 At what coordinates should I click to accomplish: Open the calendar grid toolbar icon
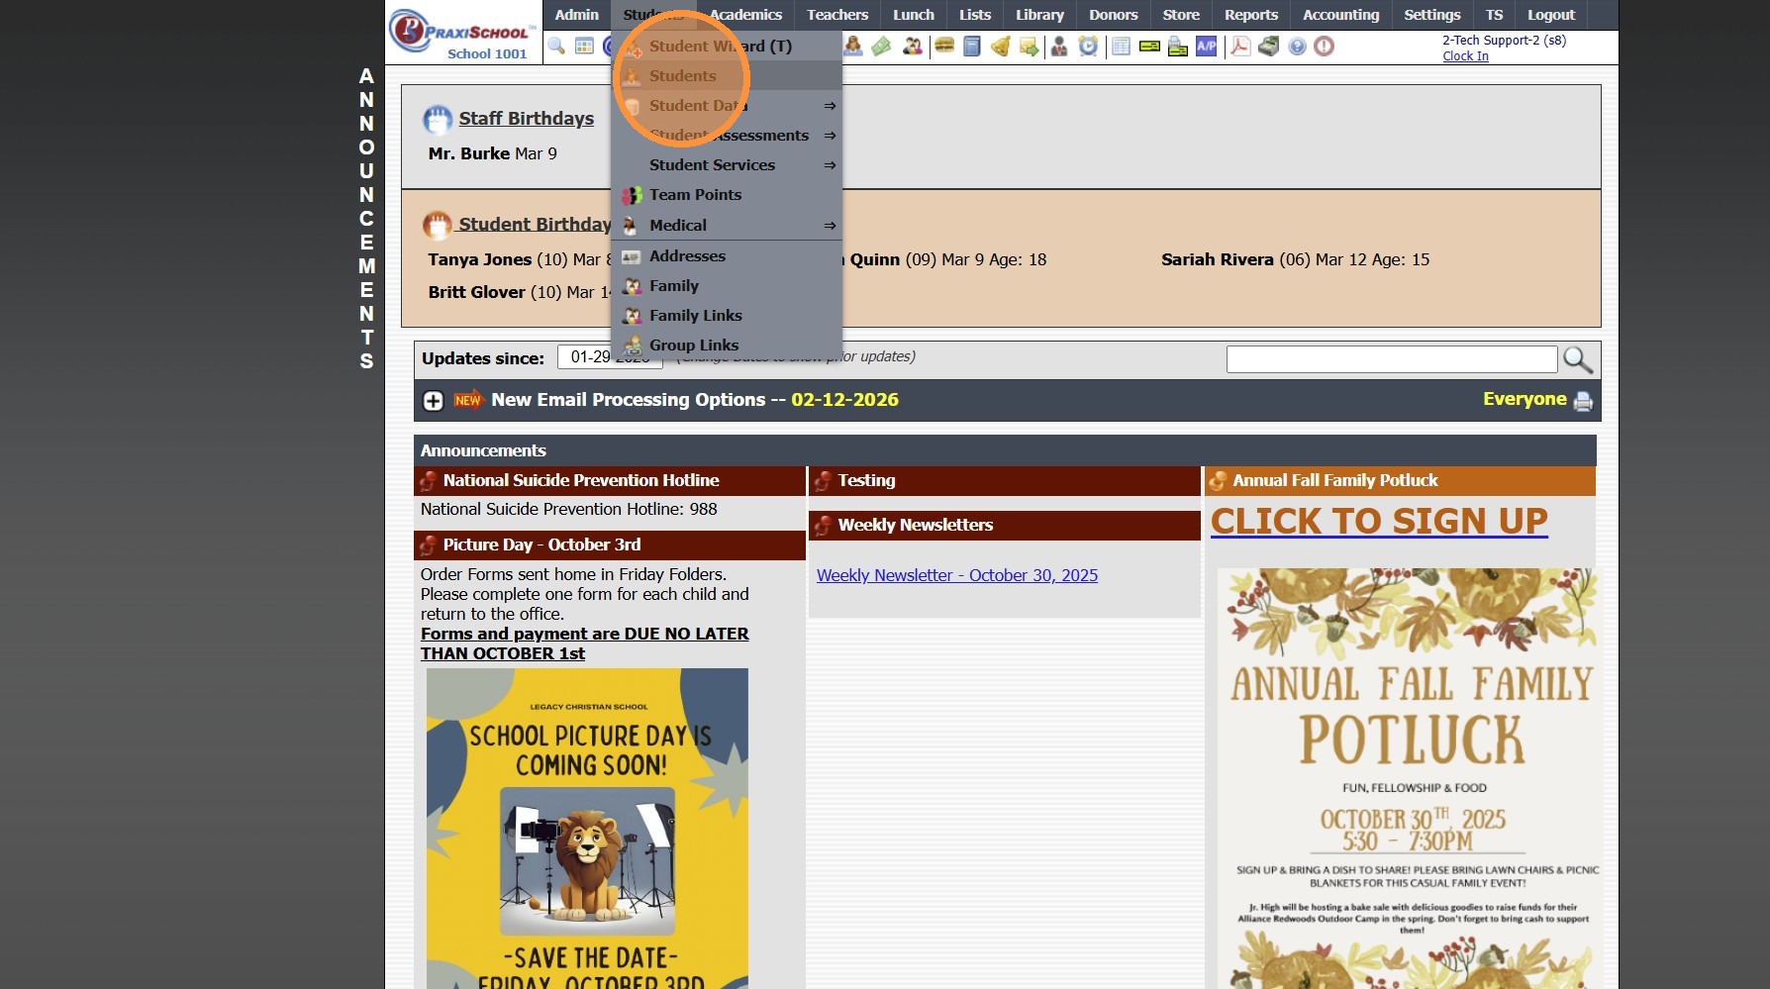point(584,47)
